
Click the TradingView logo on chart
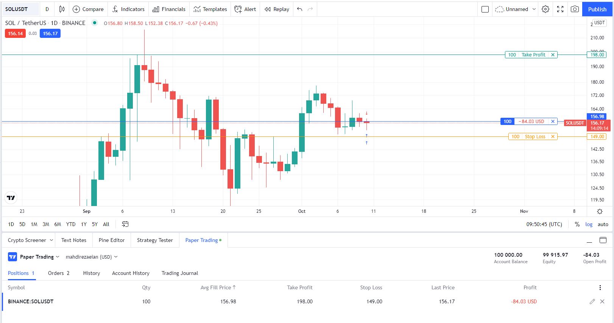(x=11, y=198)
